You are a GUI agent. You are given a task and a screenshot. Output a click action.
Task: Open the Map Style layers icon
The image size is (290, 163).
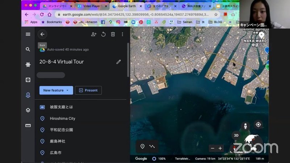[x=28, y=110]
